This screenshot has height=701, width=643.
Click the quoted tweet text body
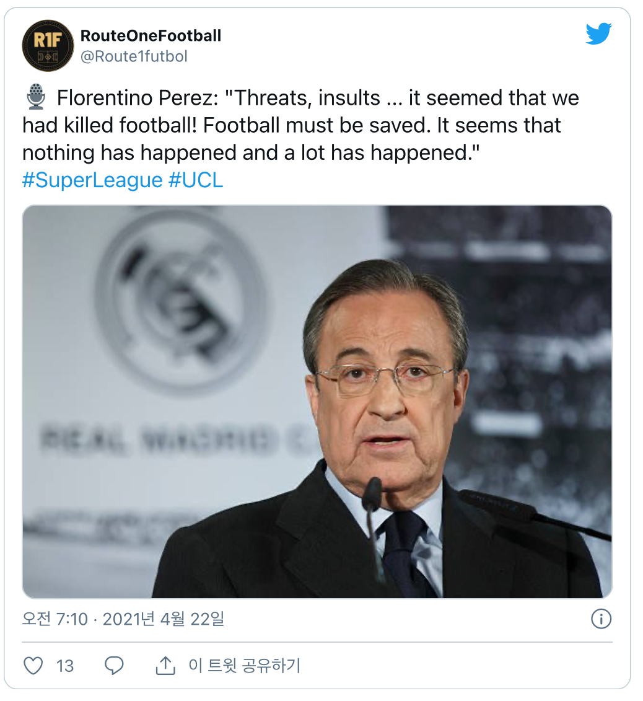pos(291,125)
